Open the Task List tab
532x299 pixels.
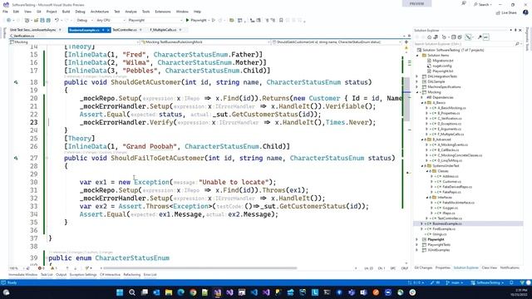[47, 275]
